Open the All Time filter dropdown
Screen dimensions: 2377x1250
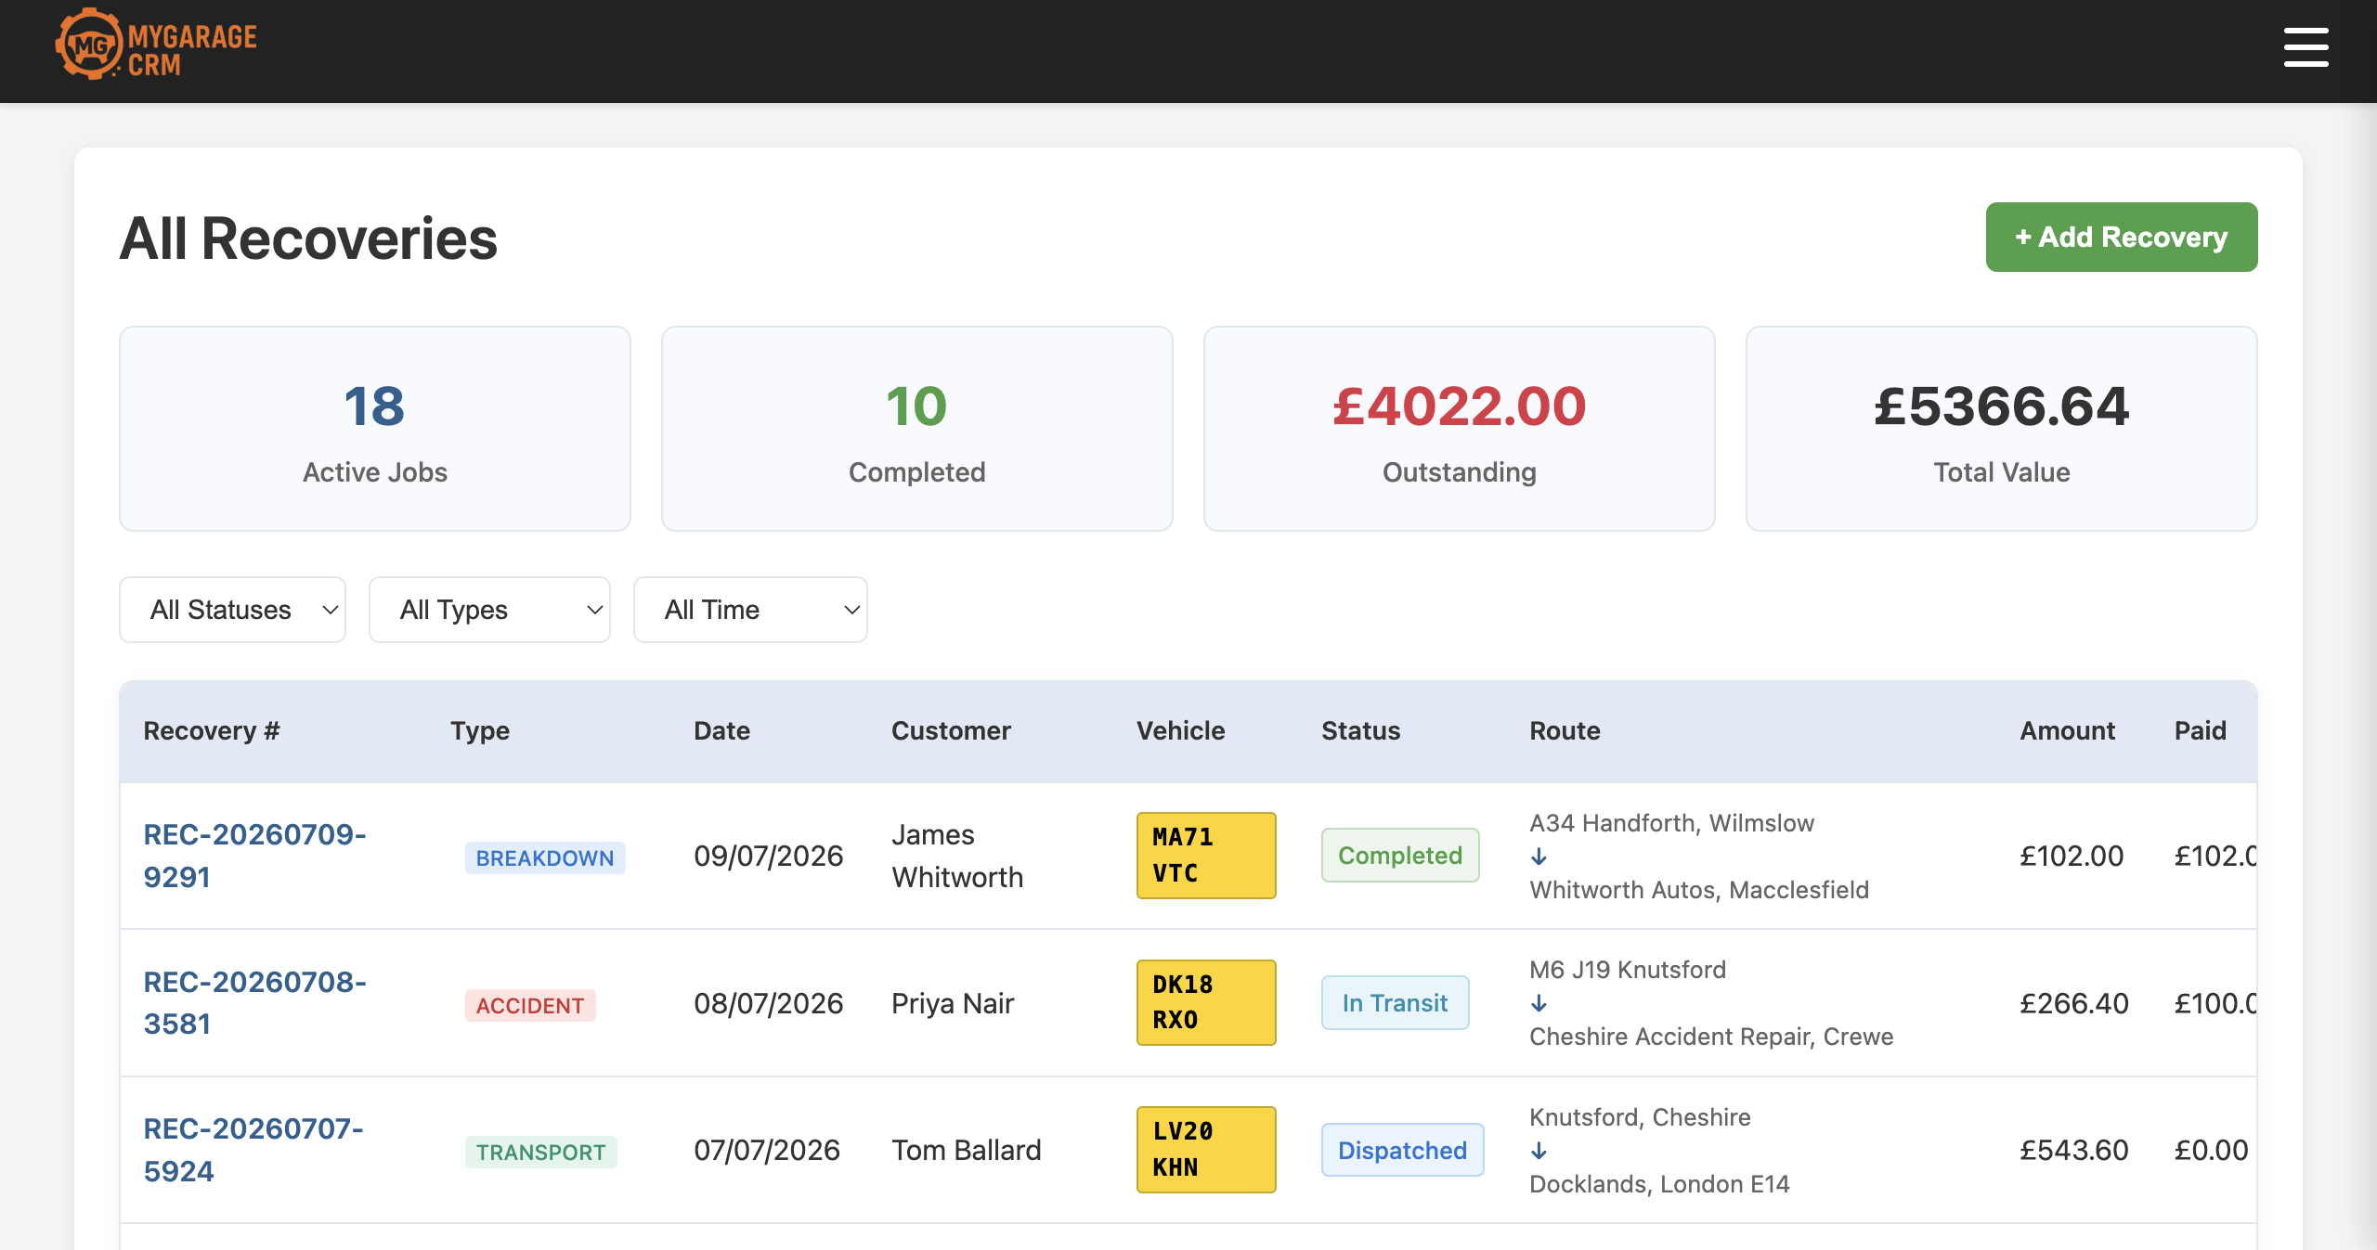pyautogui.click(x=750, y=610)
